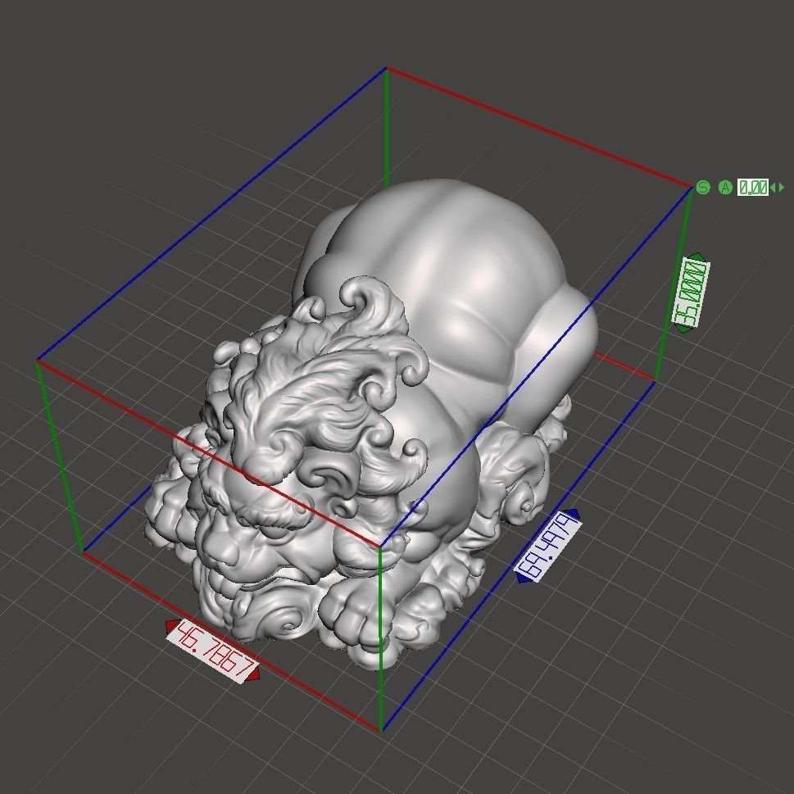Click upper arrow on blue 69.4979 label
The height and width of the screenshot is (794, 794).
pyautogui.click(x=572, y=514)
